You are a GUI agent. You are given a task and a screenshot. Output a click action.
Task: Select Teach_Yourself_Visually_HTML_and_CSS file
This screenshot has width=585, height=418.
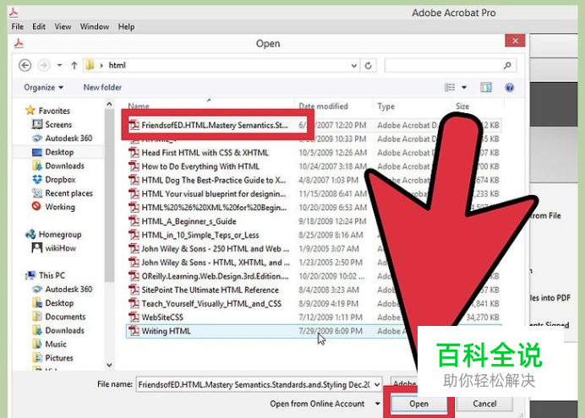[211, 304]
